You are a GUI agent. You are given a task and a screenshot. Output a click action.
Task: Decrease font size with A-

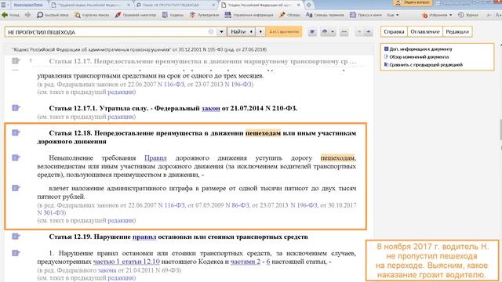[489, 15]
